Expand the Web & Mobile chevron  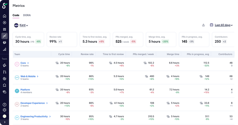tap(38, 76)
